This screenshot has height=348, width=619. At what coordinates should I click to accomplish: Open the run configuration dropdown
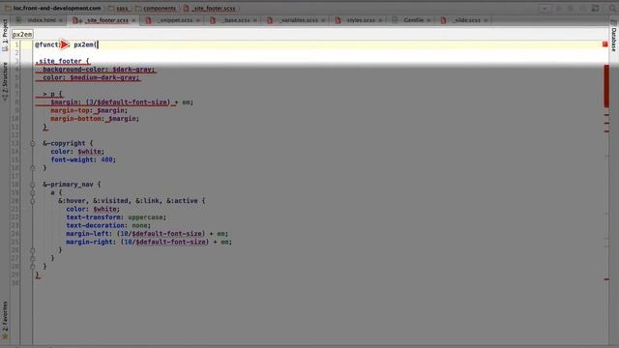(x=545, y=9)
